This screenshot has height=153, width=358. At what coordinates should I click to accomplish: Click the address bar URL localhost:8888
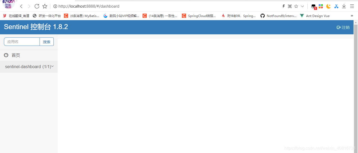pyautogui.click(x=89, y=6)
